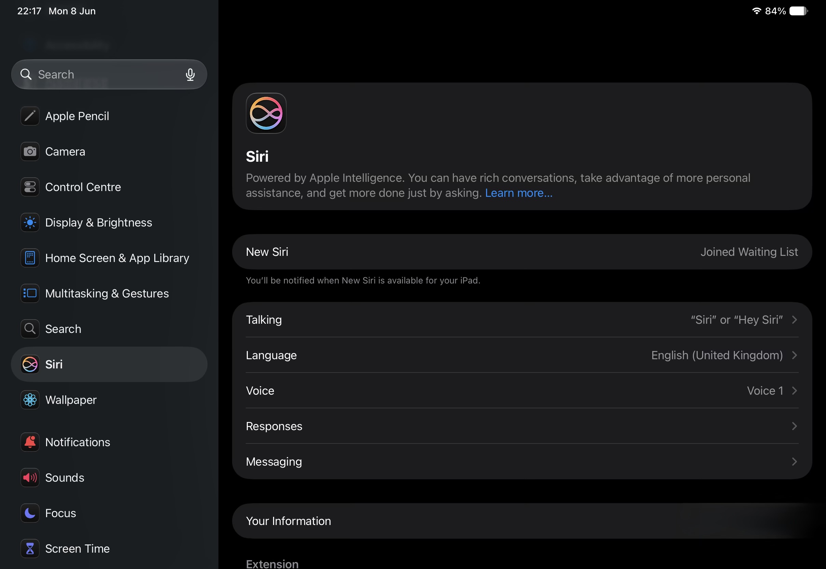Screen dimensions: 826x569
Task: Tap the Siri icon in the sidebar
Action: pos(30,364)
